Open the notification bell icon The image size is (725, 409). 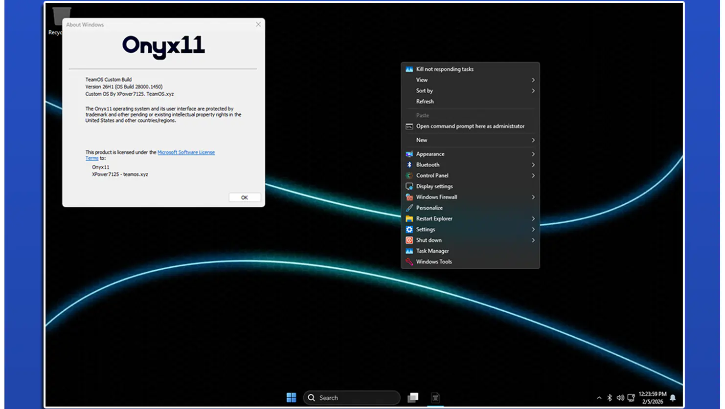[x=673, y=398]
